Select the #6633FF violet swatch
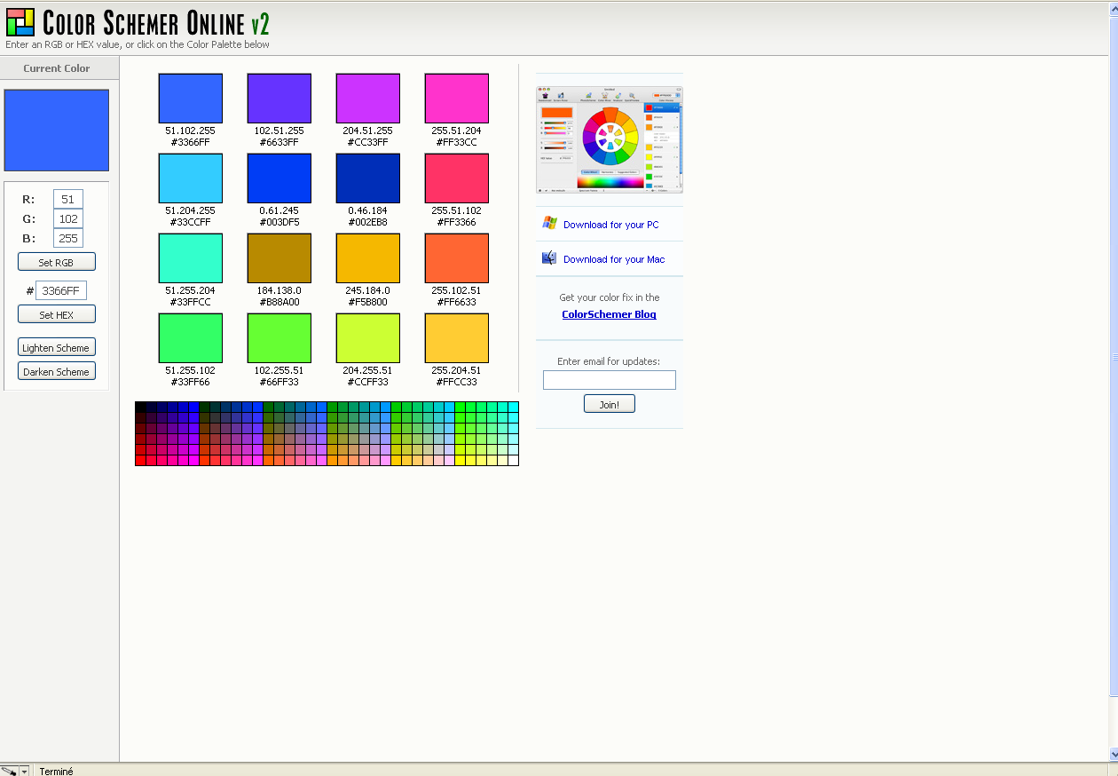This screenshot has height=776, width=1118. [x=279, y=98]
